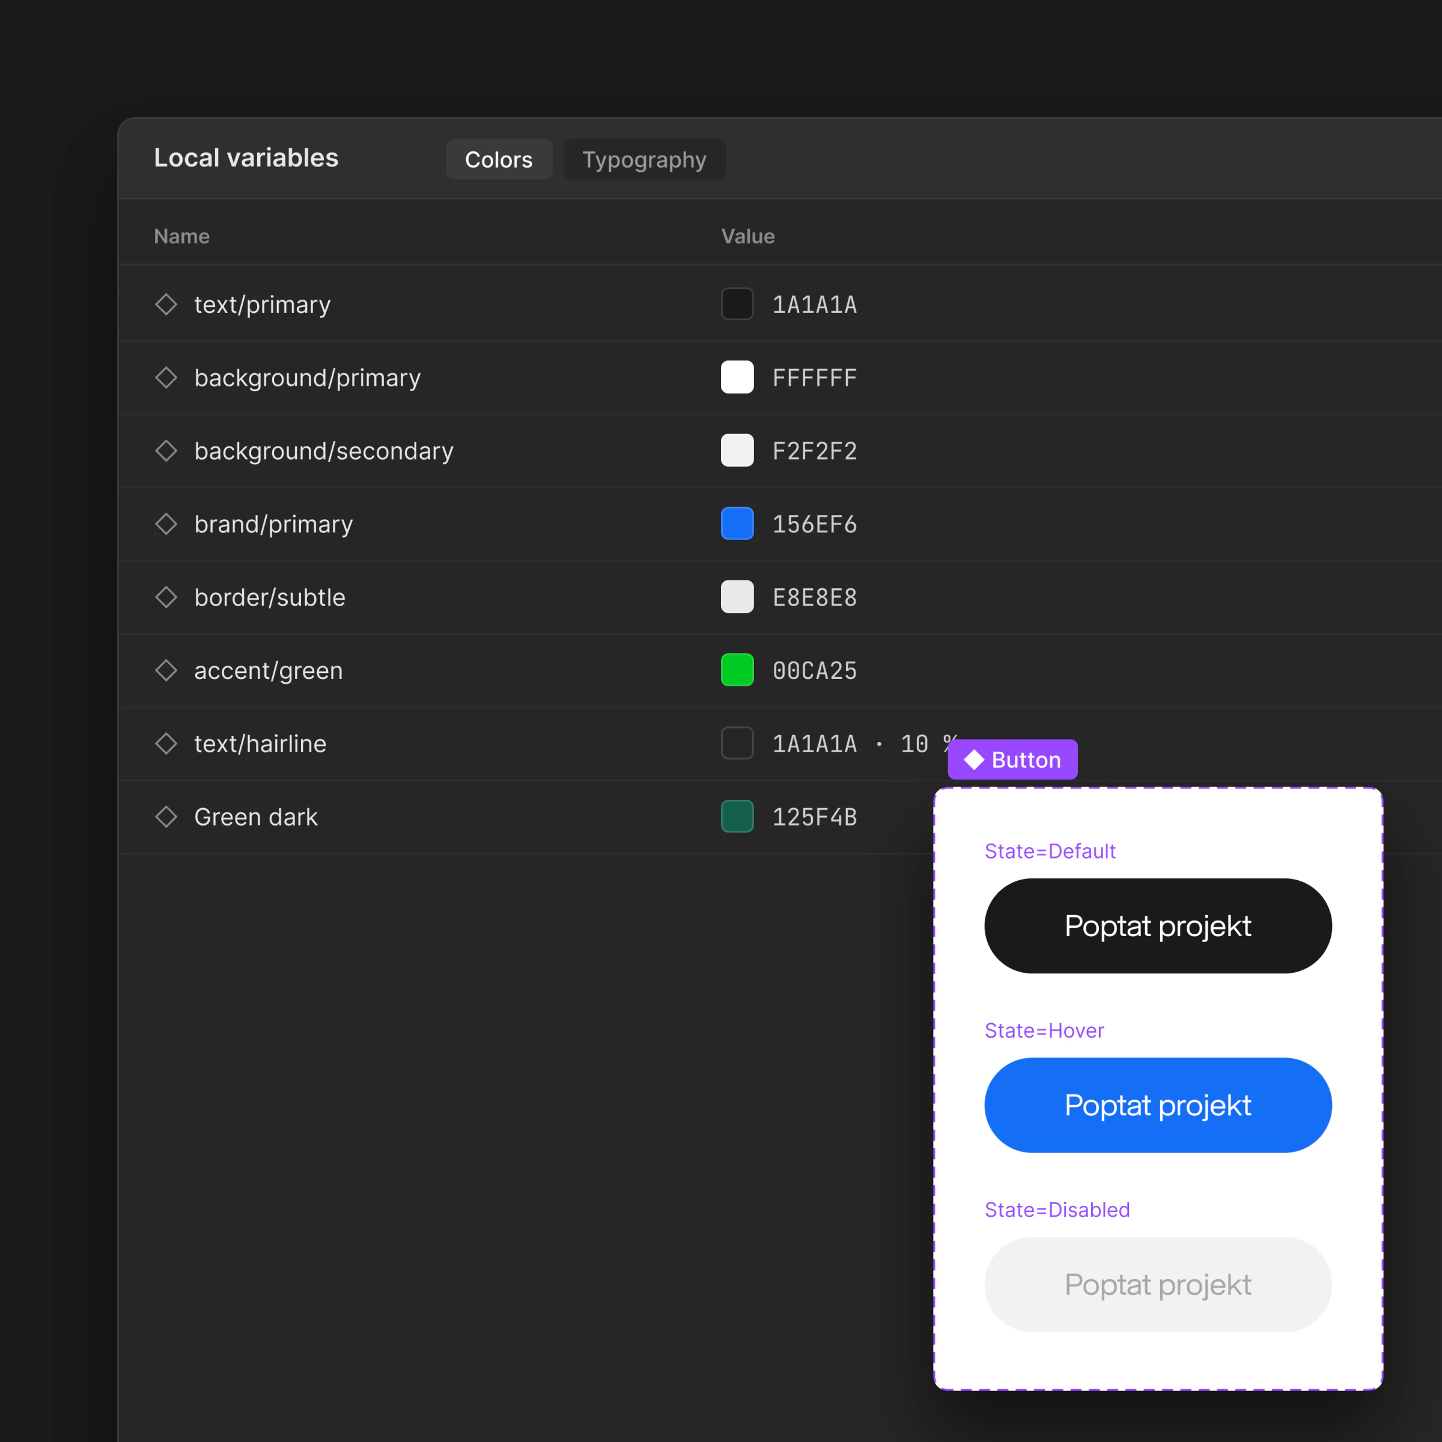Click the variable icon beside Green dark

tap(166, 816)
